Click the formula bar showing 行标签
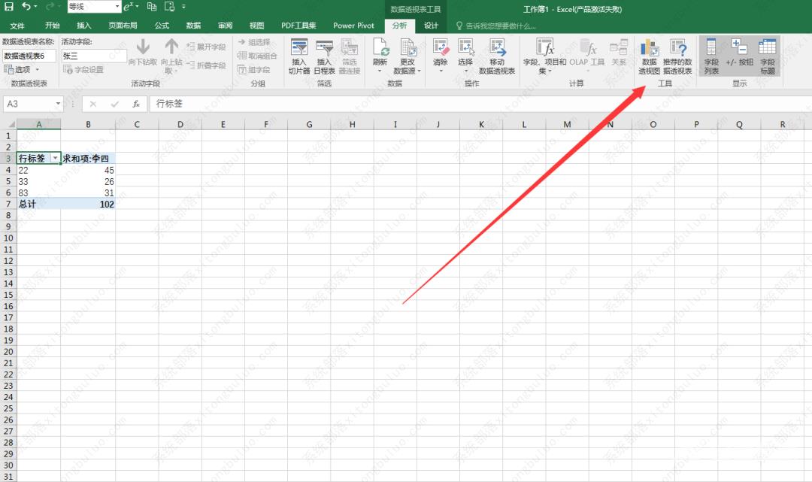This screenshot has height=482, width=812. point(480,104)
